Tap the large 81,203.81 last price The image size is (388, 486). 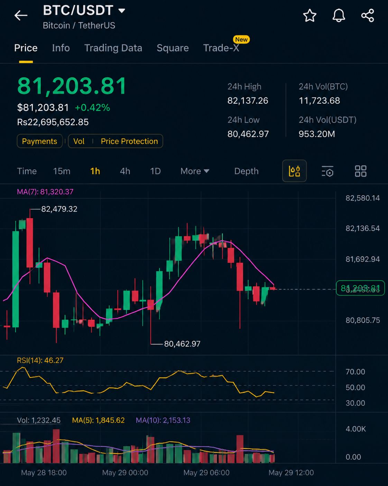[x=72, y=86]
